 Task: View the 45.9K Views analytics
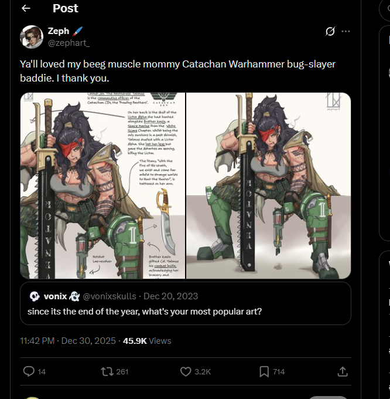point(147,340)
